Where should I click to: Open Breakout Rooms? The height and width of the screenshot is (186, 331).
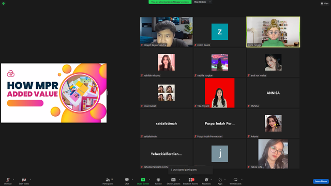coord(191,181)
